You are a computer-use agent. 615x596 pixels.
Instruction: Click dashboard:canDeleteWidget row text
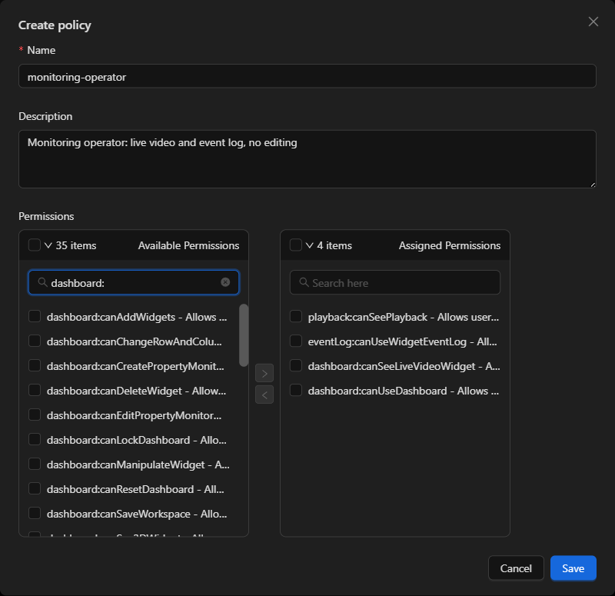pyautogui.click(x=137, y=391)
